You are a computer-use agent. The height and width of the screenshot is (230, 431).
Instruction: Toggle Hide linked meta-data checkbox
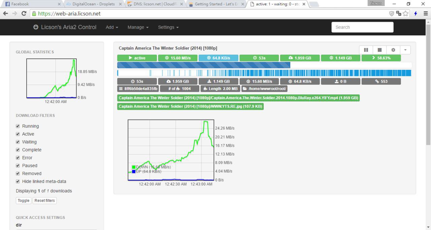(18, 181)
